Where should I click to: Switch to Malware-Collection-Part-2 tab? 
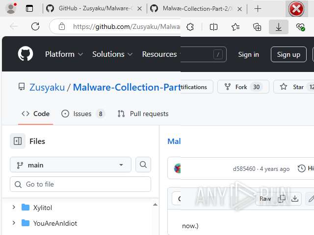pyautogui.click(x=196, y=9)
